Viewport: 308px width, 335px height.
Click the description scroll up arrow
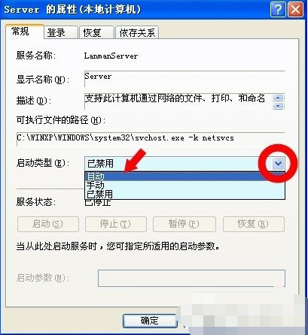pos(279,98)
